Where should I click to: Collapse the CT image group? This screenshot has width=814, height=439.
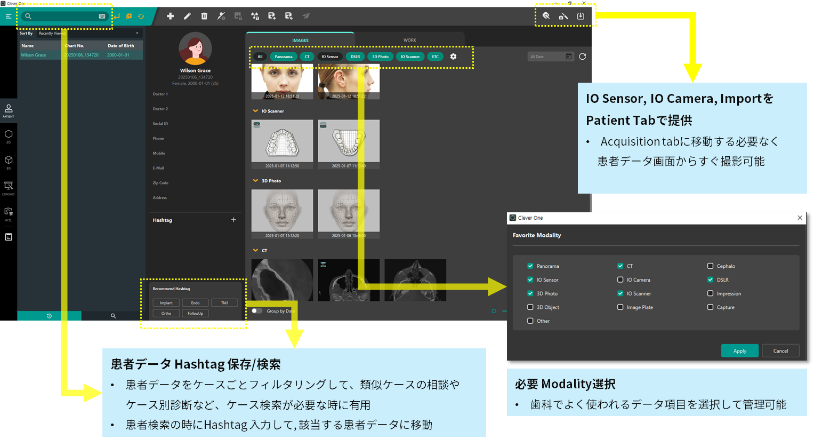pyautogui.click(x=255, y=250)
